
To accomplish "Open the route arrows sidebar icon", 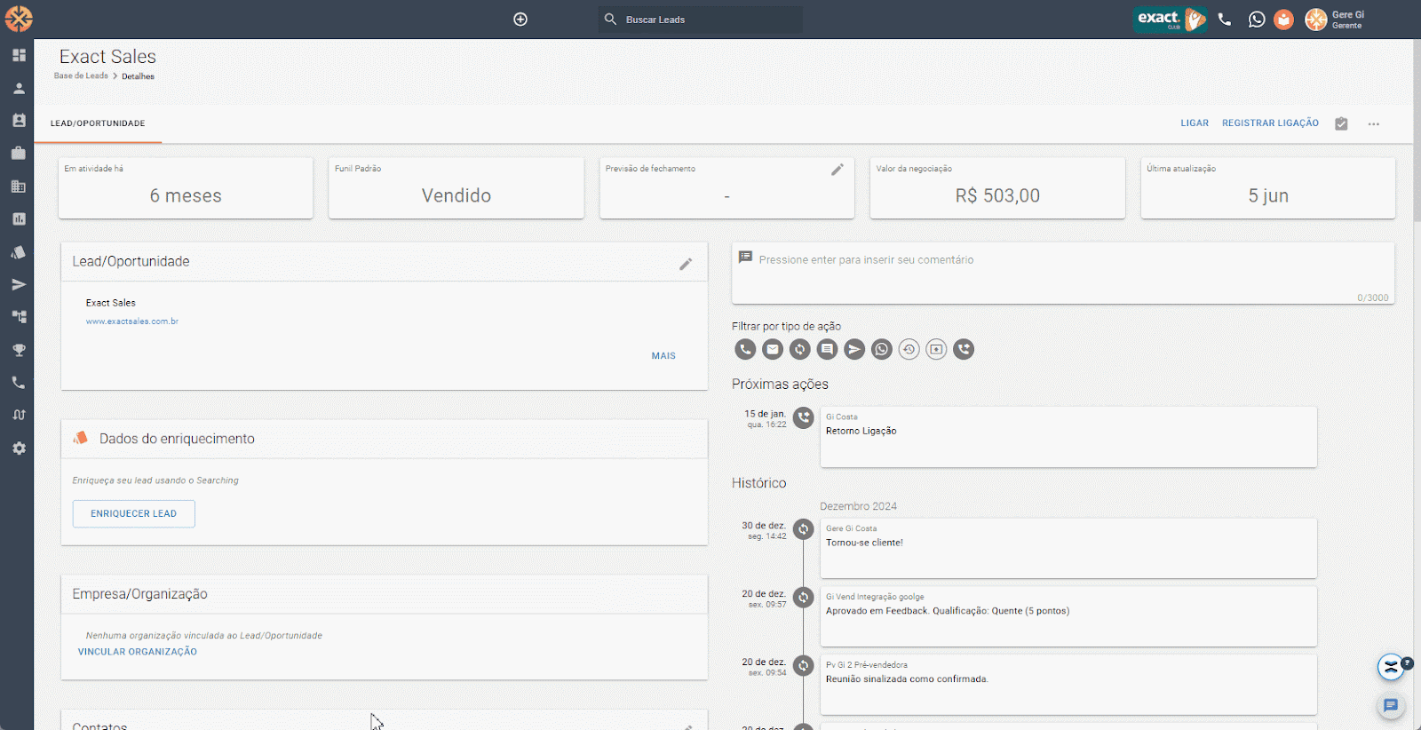I will point(19,415).
